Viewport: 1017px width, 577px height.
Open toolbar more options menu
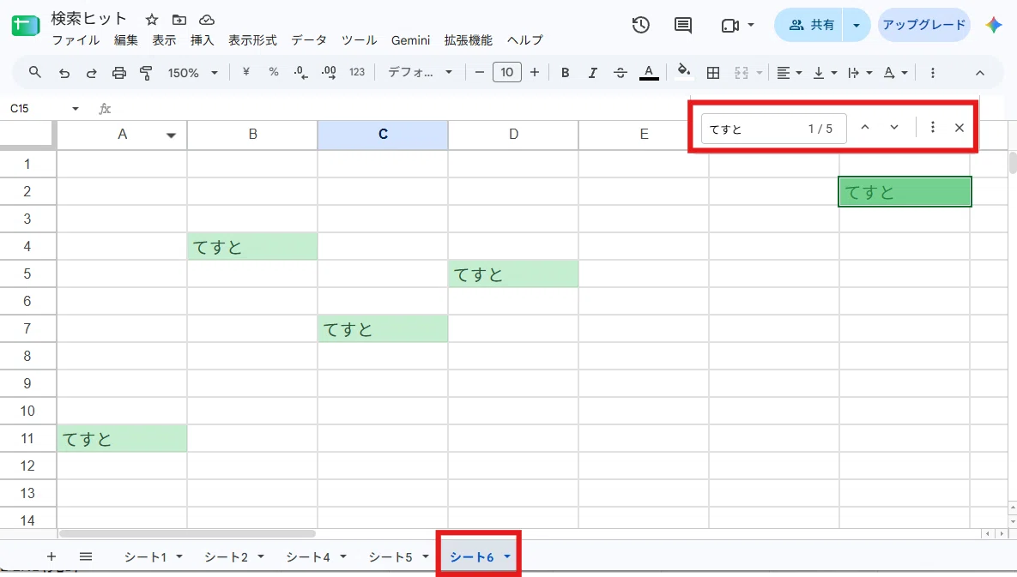click(933, 73)
